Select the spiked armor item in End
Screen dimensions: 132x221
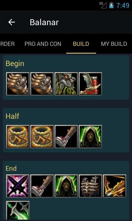click(90, 186)
